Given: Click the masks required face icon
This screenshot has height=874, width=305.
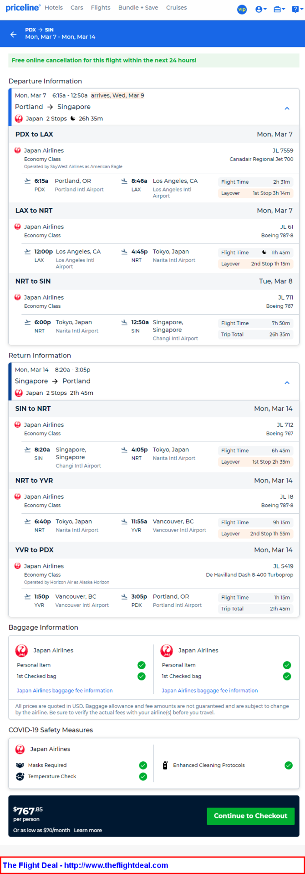Looking at the screenshot, I should tap(20, 765).
